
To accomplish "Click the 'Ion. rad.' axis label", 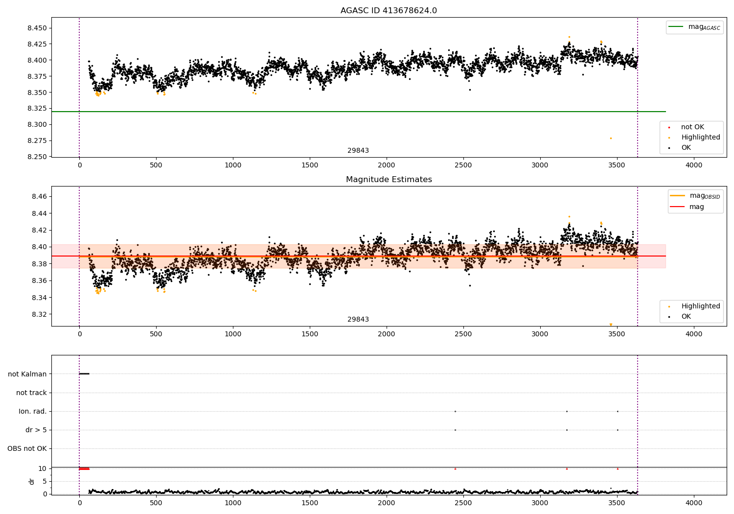I will [33, 412].
